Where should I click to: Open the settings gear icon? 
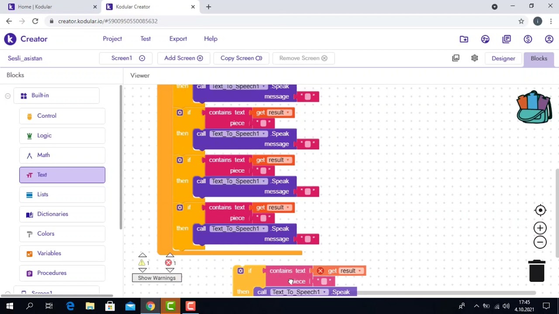[475, 58]
